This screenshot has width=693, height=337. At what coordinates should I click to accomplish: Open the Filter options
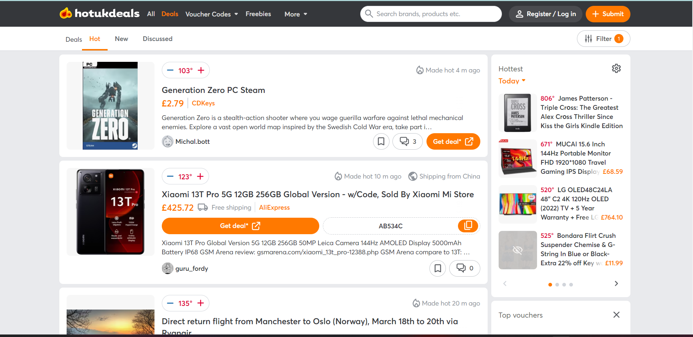603,39
